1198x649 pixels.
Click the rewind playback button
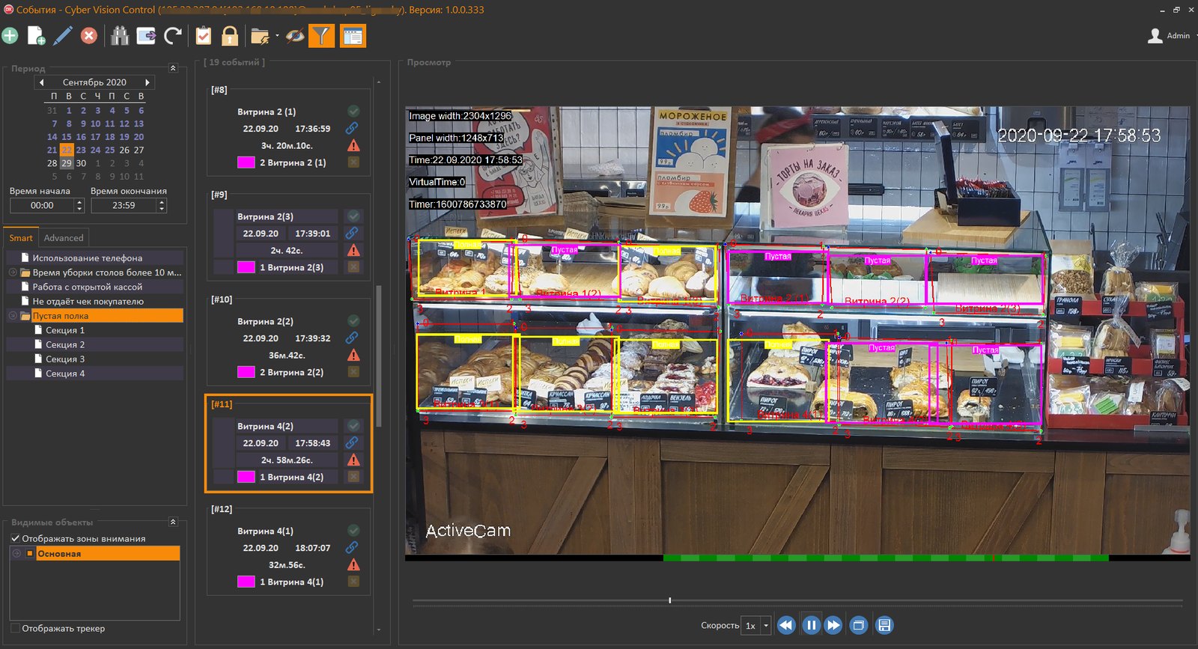click(786, 625)
